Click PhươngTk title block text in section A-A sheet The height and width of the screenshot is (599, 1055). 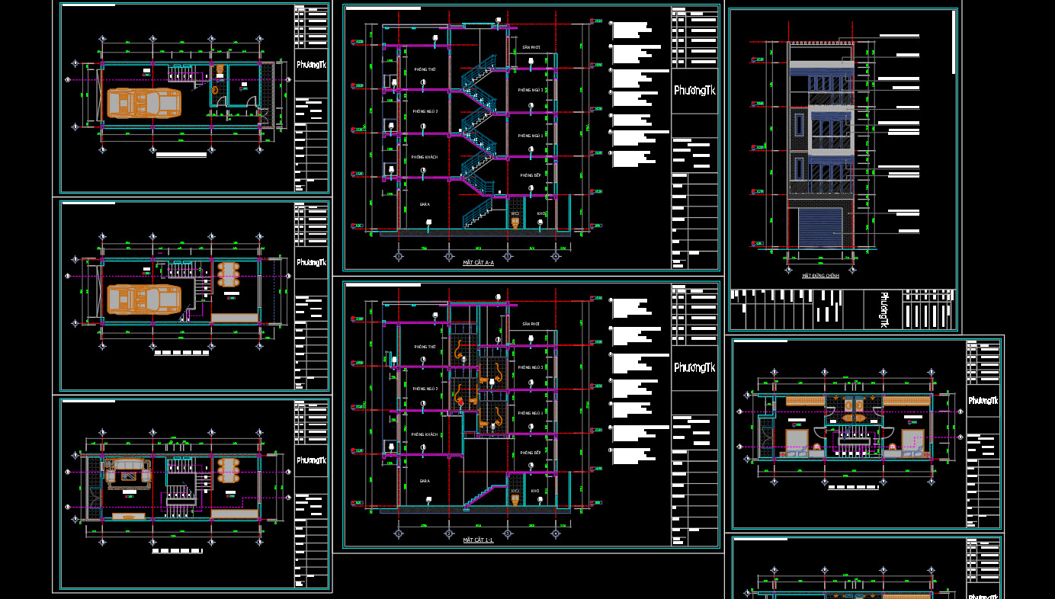(694, 90)
